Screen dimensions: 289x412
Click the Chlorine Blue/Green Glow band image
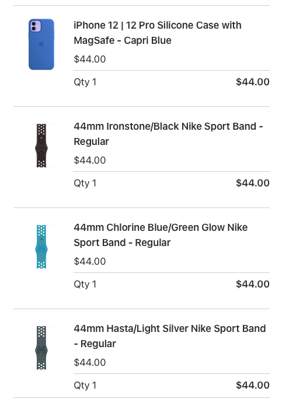[41, 247]
